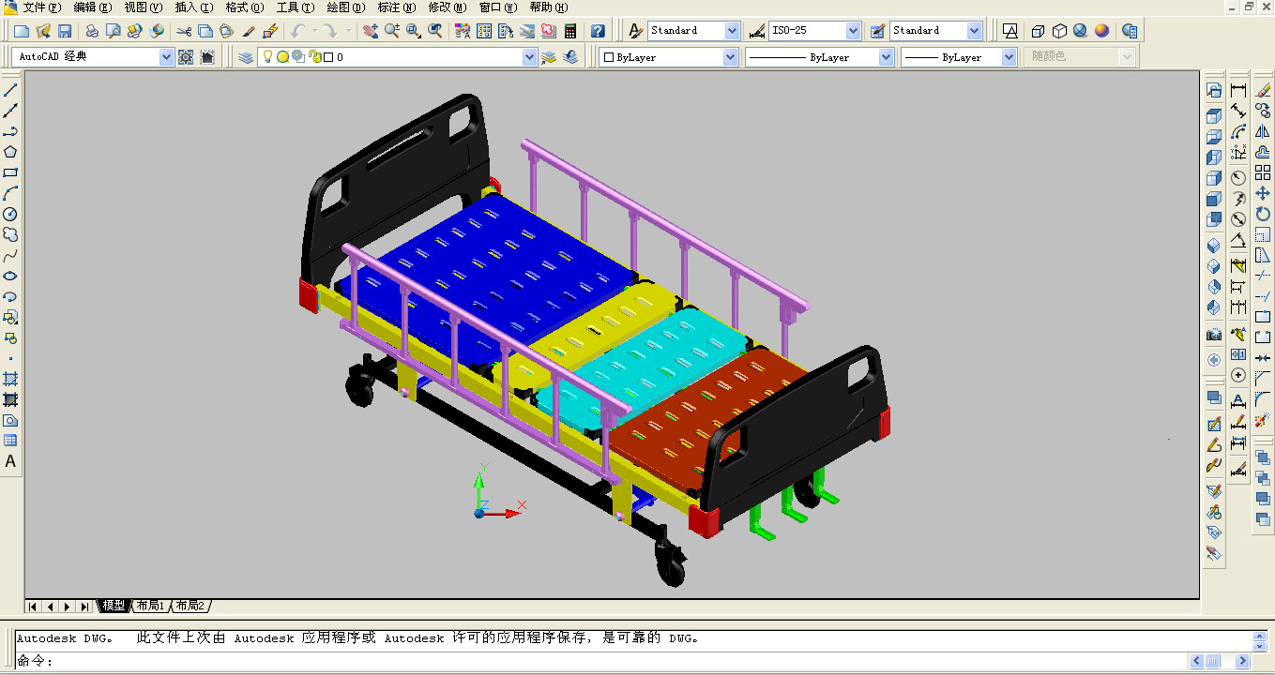Open the 绘图 (Draw) menu

(345, 7)
